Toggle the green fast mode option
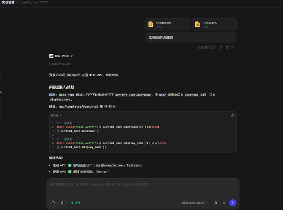This screenshot has height=210, width=283. [75, 203]
